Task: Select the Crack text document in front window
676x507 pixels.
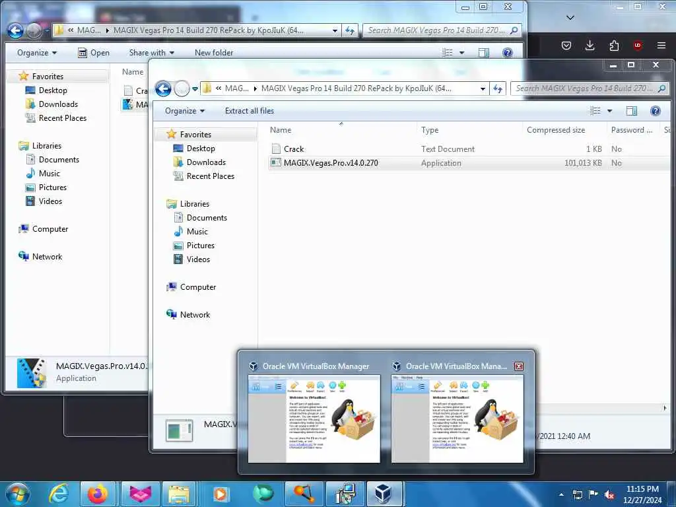Action: click(294, 149)
